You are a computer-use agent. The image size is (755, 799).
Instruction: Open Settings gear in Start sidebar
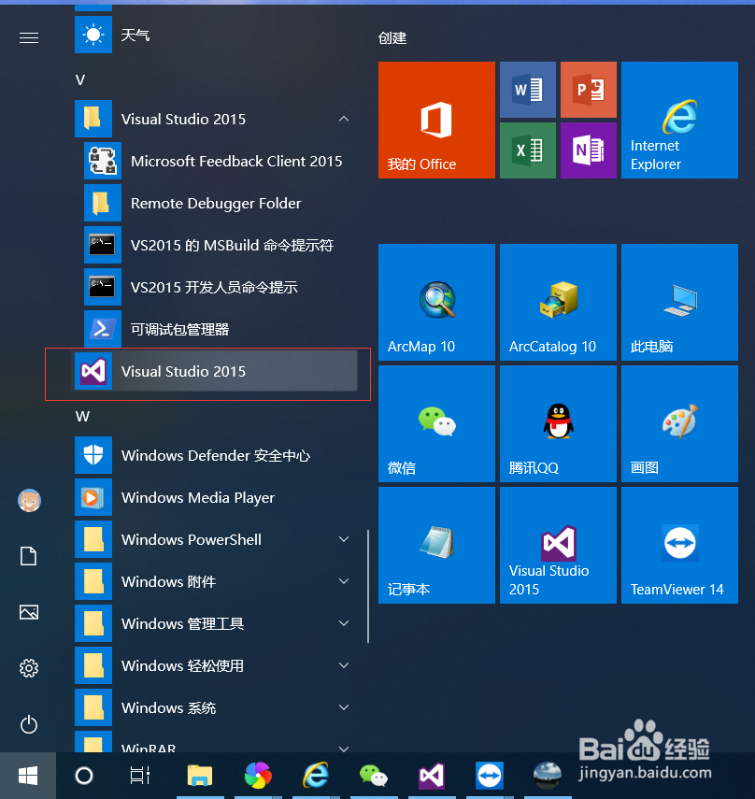pos(29,668)
